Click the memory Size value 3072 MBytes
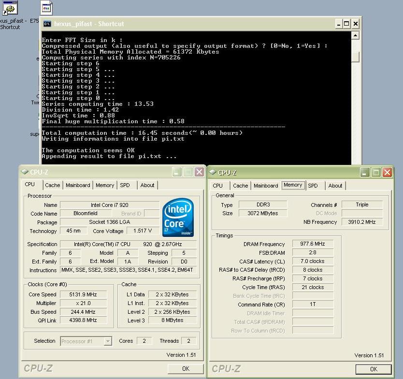 pos(263,213)
